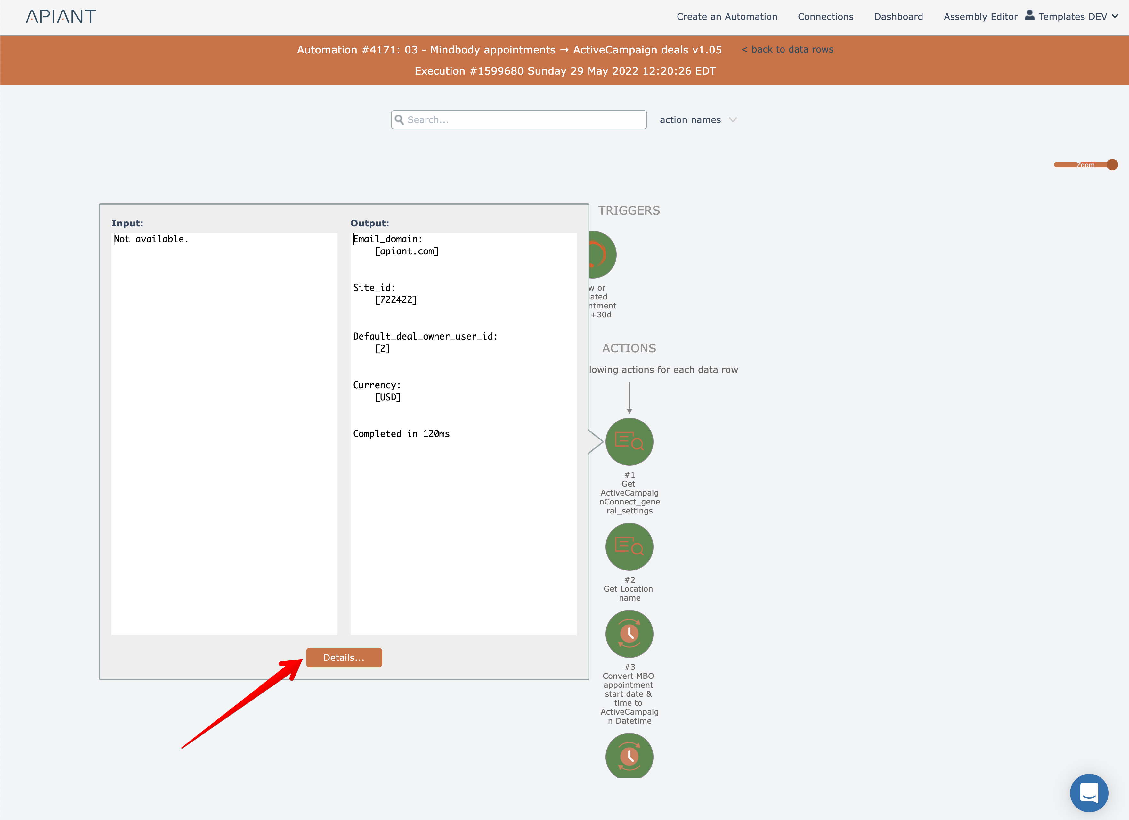Image resolution: width=1129 pixels, height=820 pixels.
Task: Click back to data rows link
Action: [x=787, y=49]
